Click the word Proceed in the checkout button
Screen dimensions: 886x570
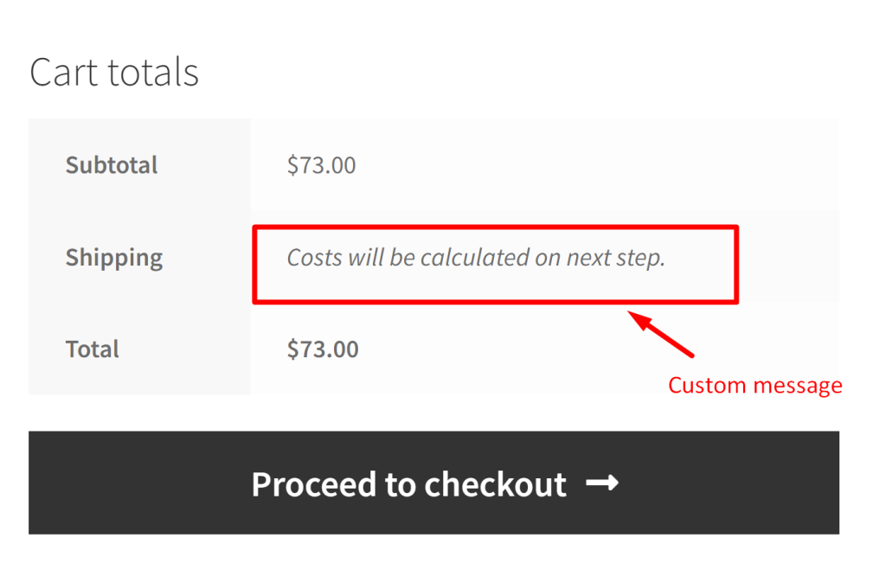click(314, 484)
